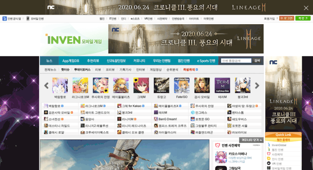
Task: Open the 커뮤니티 main tab
Action: click(x=139, y=61)
